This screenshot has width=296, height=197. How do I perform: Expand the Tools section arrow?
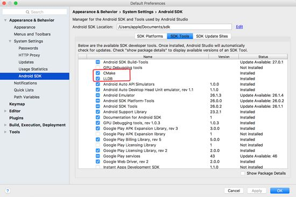pos(5,132)
